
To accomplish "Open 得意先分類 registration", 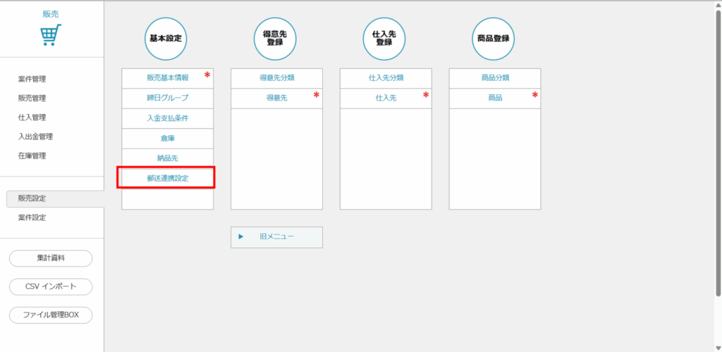I will [276, 78].
